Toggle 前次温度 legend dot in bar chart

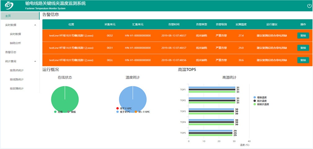pyautogui.click(x=255, y=101)
